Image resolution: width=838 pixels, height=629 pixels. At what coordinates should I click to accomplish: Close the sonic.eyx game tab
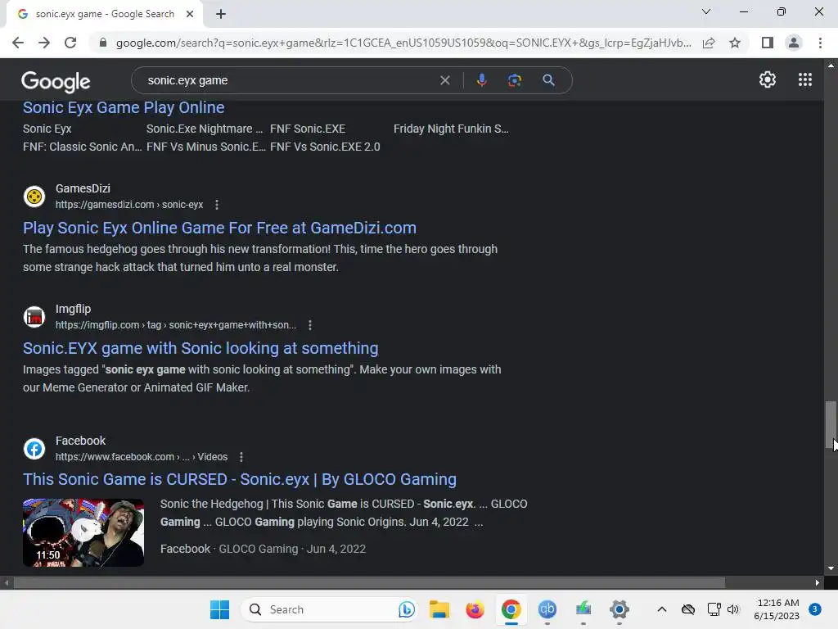[190, 14]
